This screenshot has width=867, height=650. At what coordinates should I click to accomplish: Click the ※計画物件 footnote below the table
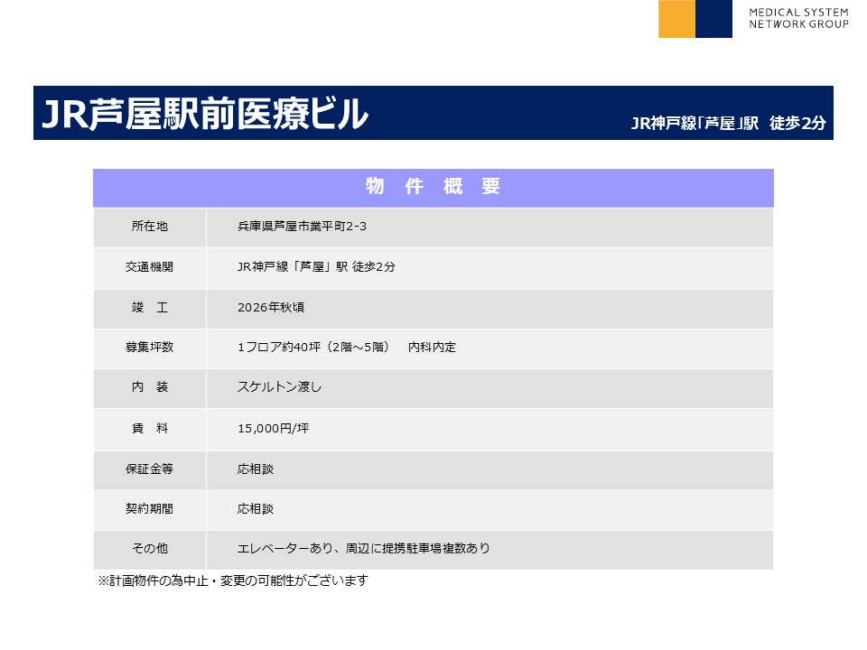[x=232, y=580]
